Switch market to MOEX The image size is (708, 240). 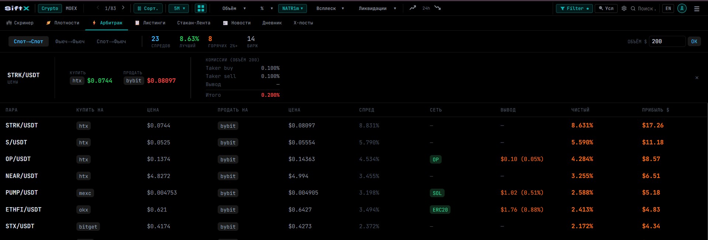[71, 8]
